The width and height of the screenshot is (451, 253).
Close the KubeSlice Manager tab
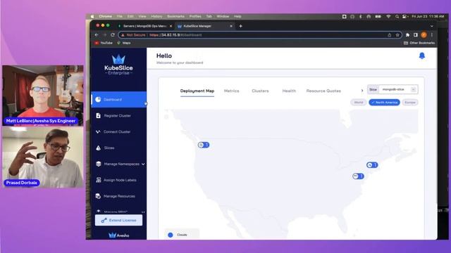(x=231, y=26)
